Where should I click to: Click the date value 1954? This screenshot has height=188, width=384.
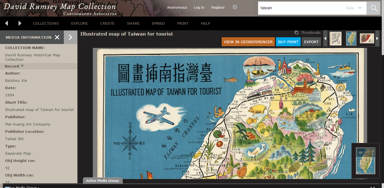click(10, 95)
